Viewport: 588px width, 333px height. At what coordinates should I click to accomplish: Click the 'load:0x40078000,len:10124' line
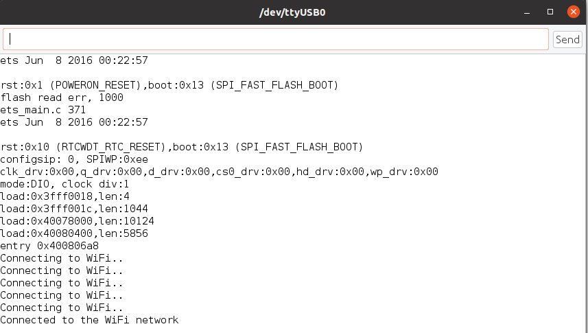pyautogui.click(x=77, y=221)
